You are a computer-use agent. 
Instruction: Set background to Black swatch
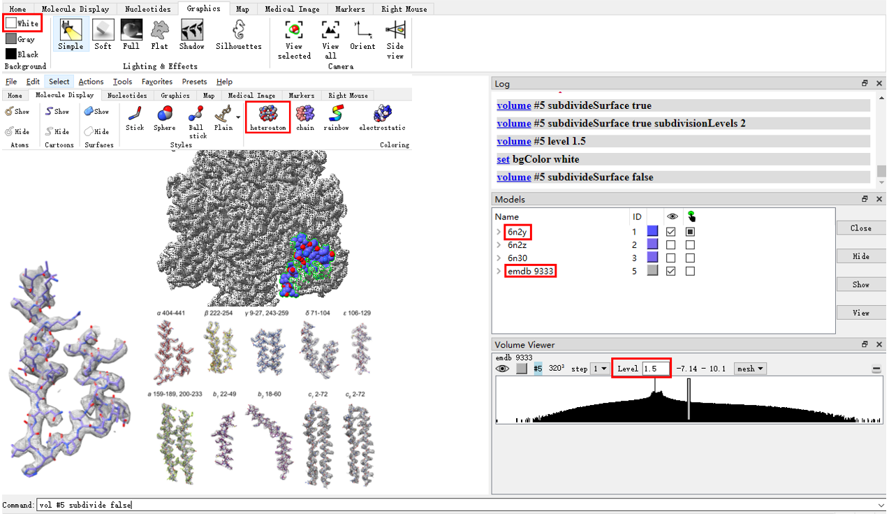click(x=14, y=54)
